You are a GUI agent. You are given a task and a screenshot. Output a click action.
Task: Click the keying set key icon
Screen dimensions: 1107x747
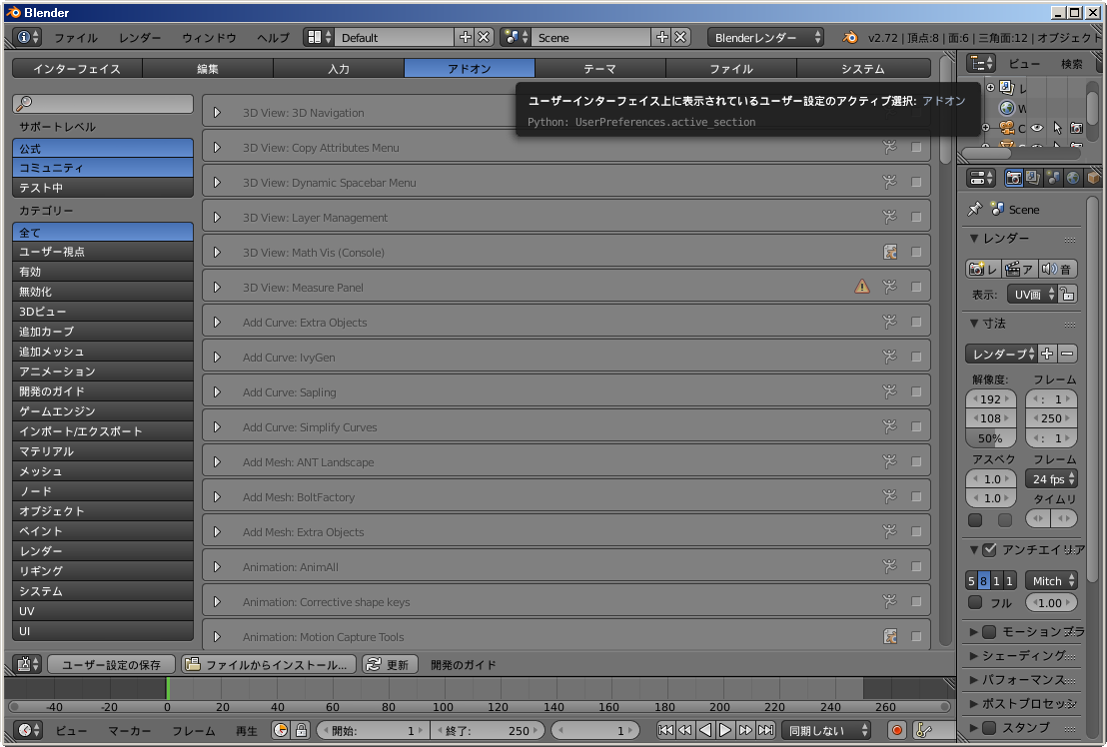pos(923,730)
